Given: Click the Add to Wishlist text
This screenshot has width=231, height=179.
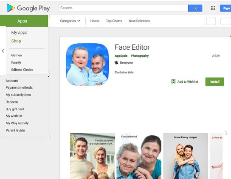Looking at the screenshot, I should 188,81.
